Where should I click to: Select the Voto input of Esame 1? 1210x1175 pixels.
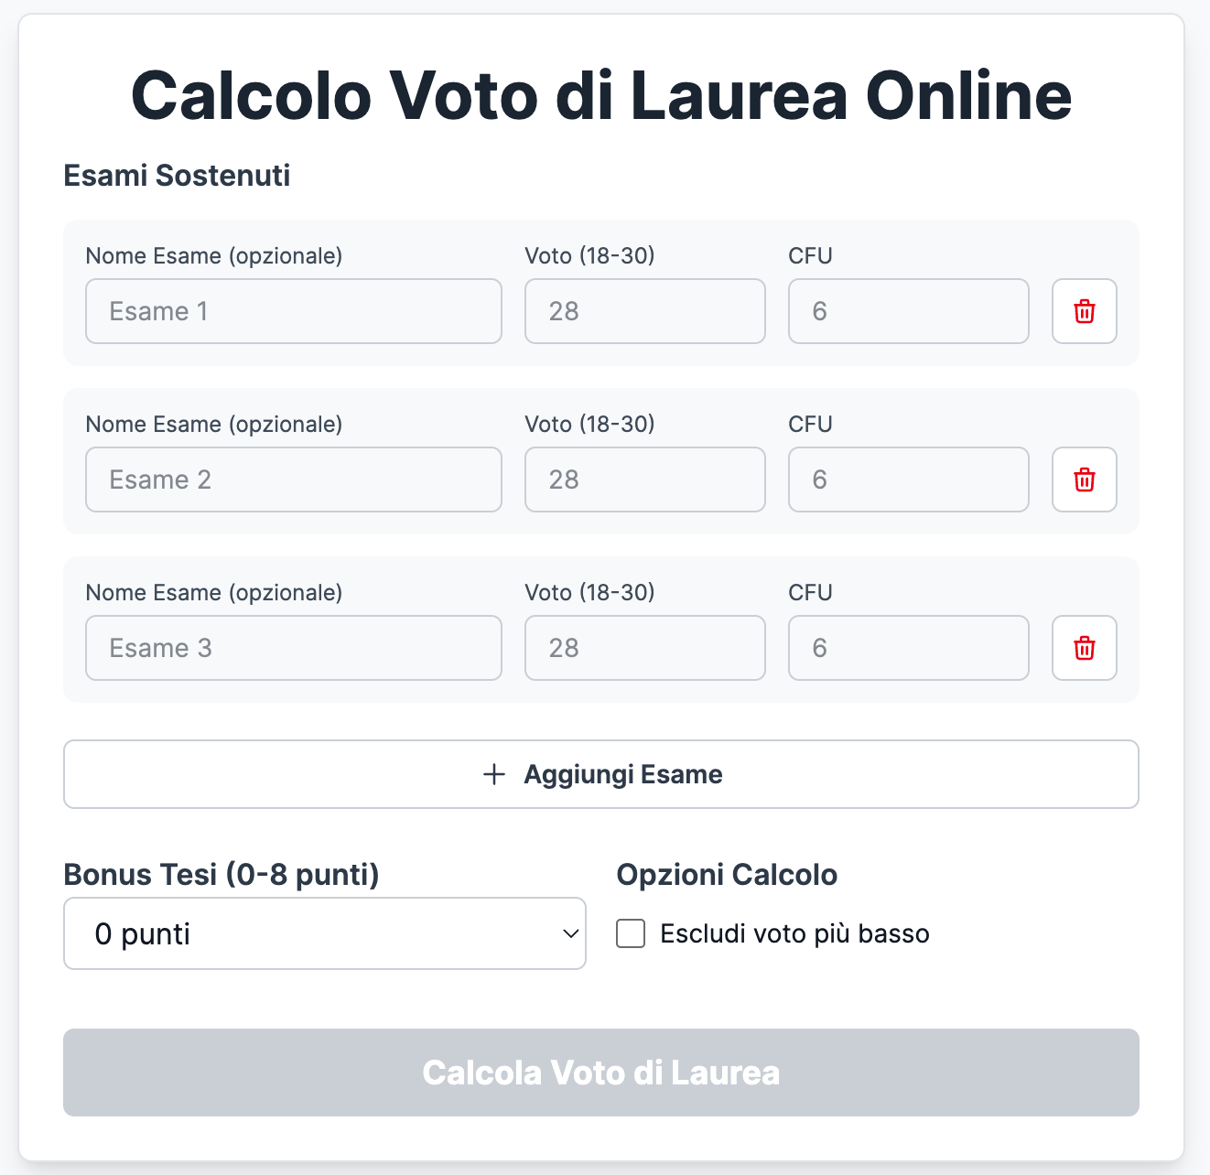click(644, 311)
